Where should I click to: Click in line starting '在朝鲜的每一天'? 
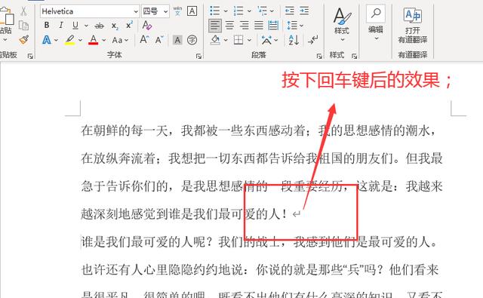pyautogui.click(x=259, y=131)
